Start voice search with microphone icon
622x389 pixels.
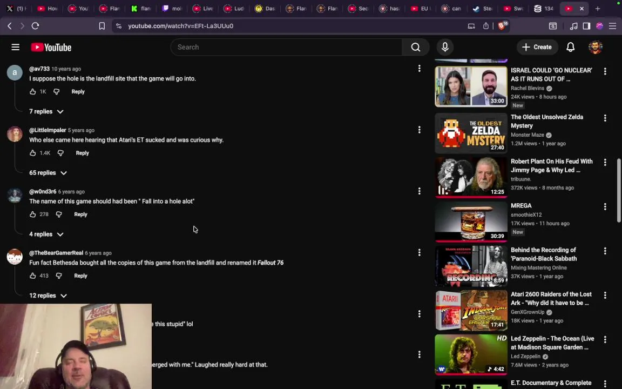(445, 47)
